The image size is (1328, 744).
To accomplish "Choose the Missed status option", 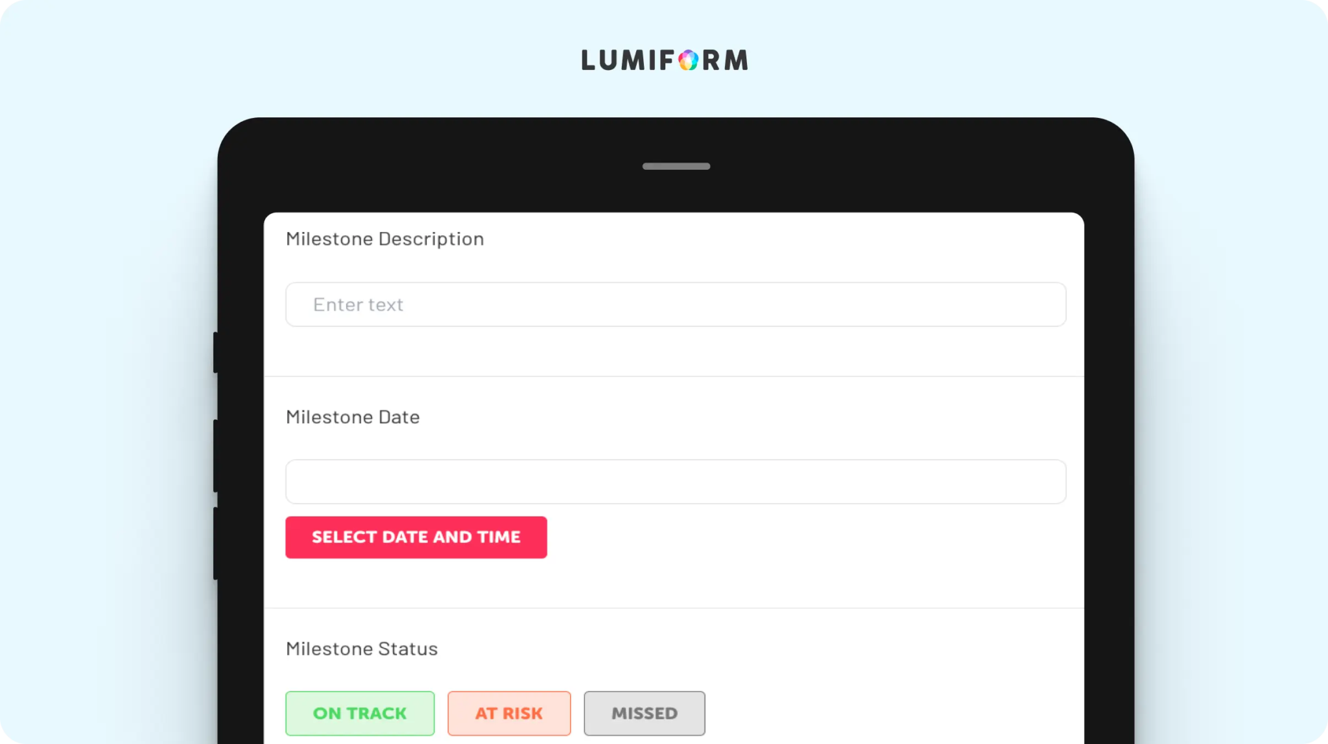I will (645, 714).
